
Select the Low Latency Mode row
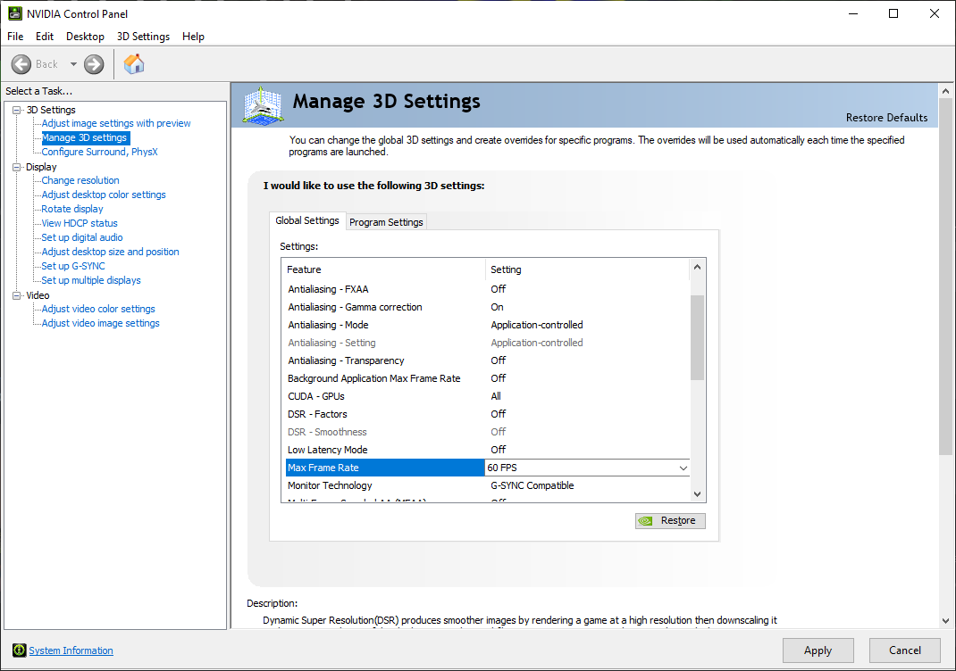pos(488,450)
